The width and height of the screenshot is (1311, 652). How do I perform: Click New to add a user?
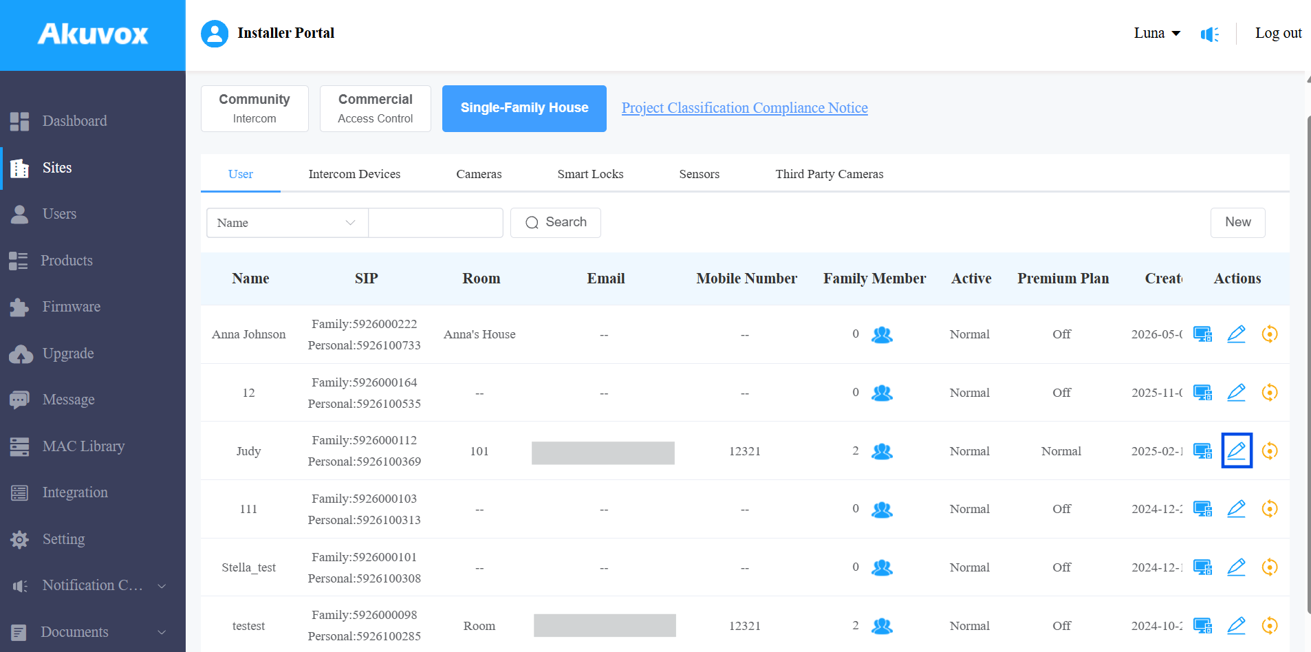coord(1238,223)
